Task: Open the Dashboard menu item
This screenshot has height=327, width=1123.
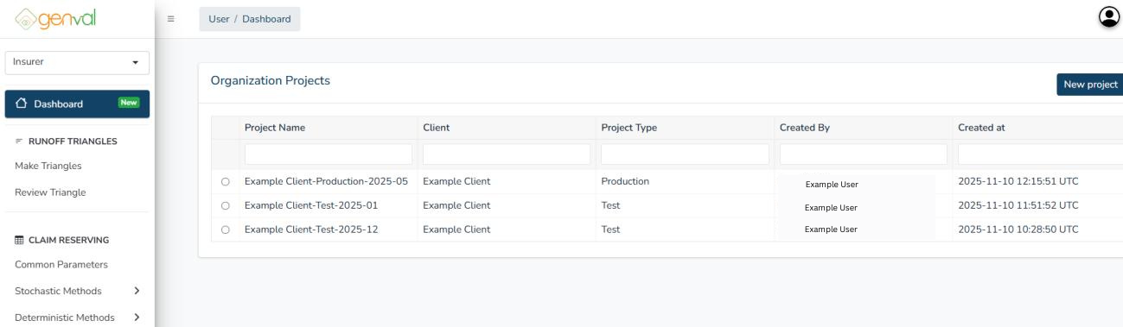Action: tap(77, 104)
